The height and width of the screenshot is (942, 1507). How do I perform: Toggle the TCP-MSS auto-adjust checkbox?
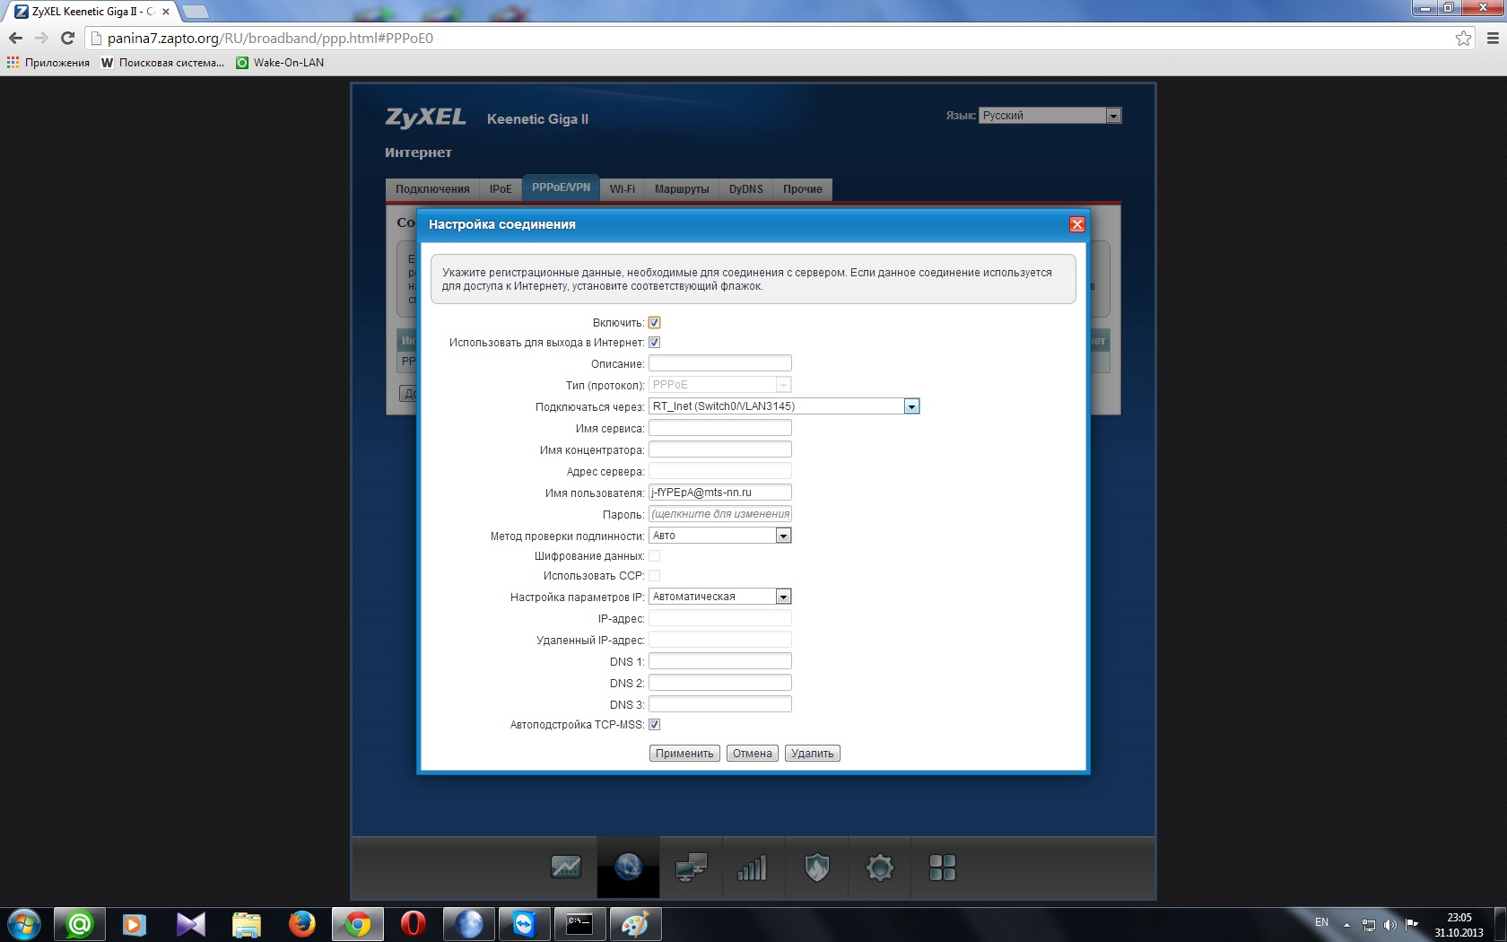tap(655, 725)
